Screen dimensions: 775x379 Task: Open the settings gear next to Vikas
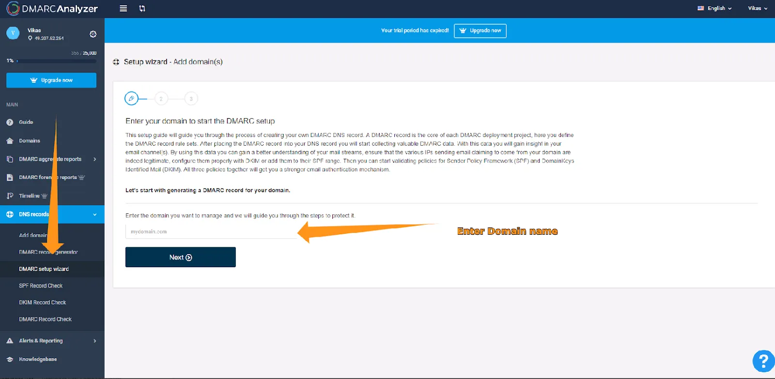93,34
